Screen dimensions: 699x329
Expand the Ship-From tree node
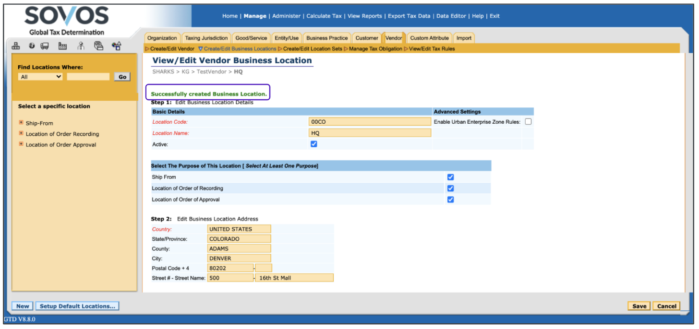[21, 123]
